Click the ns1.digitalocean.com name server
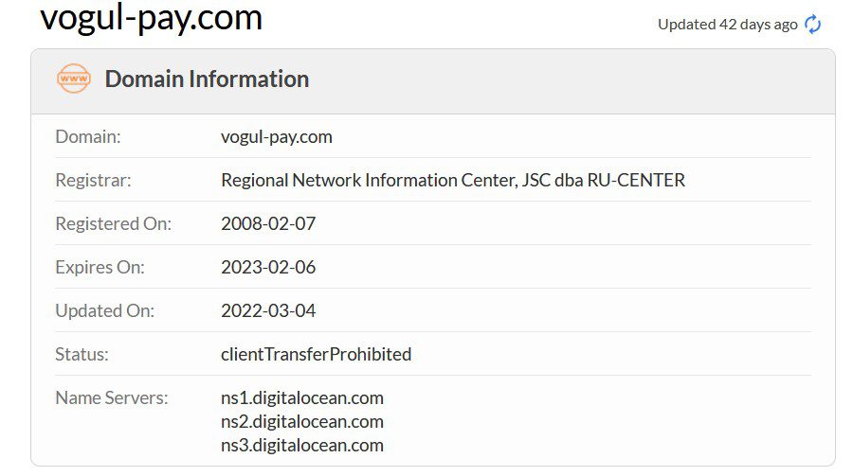The width and height of the screenshot is (853, 476). click(x=302, y=397)
